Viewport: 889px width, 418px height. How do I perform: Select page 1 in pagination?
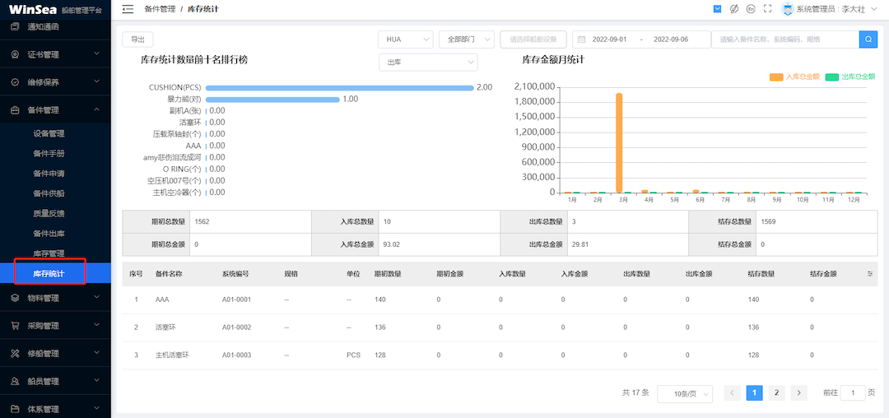(754, 392)
